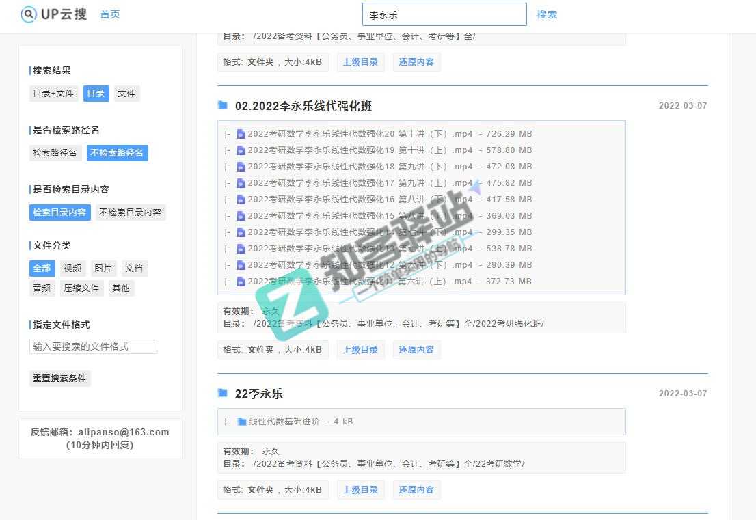This screenshot has width=756, height=520.
Task: Select the 文件 only result filter
Action: 126,94
